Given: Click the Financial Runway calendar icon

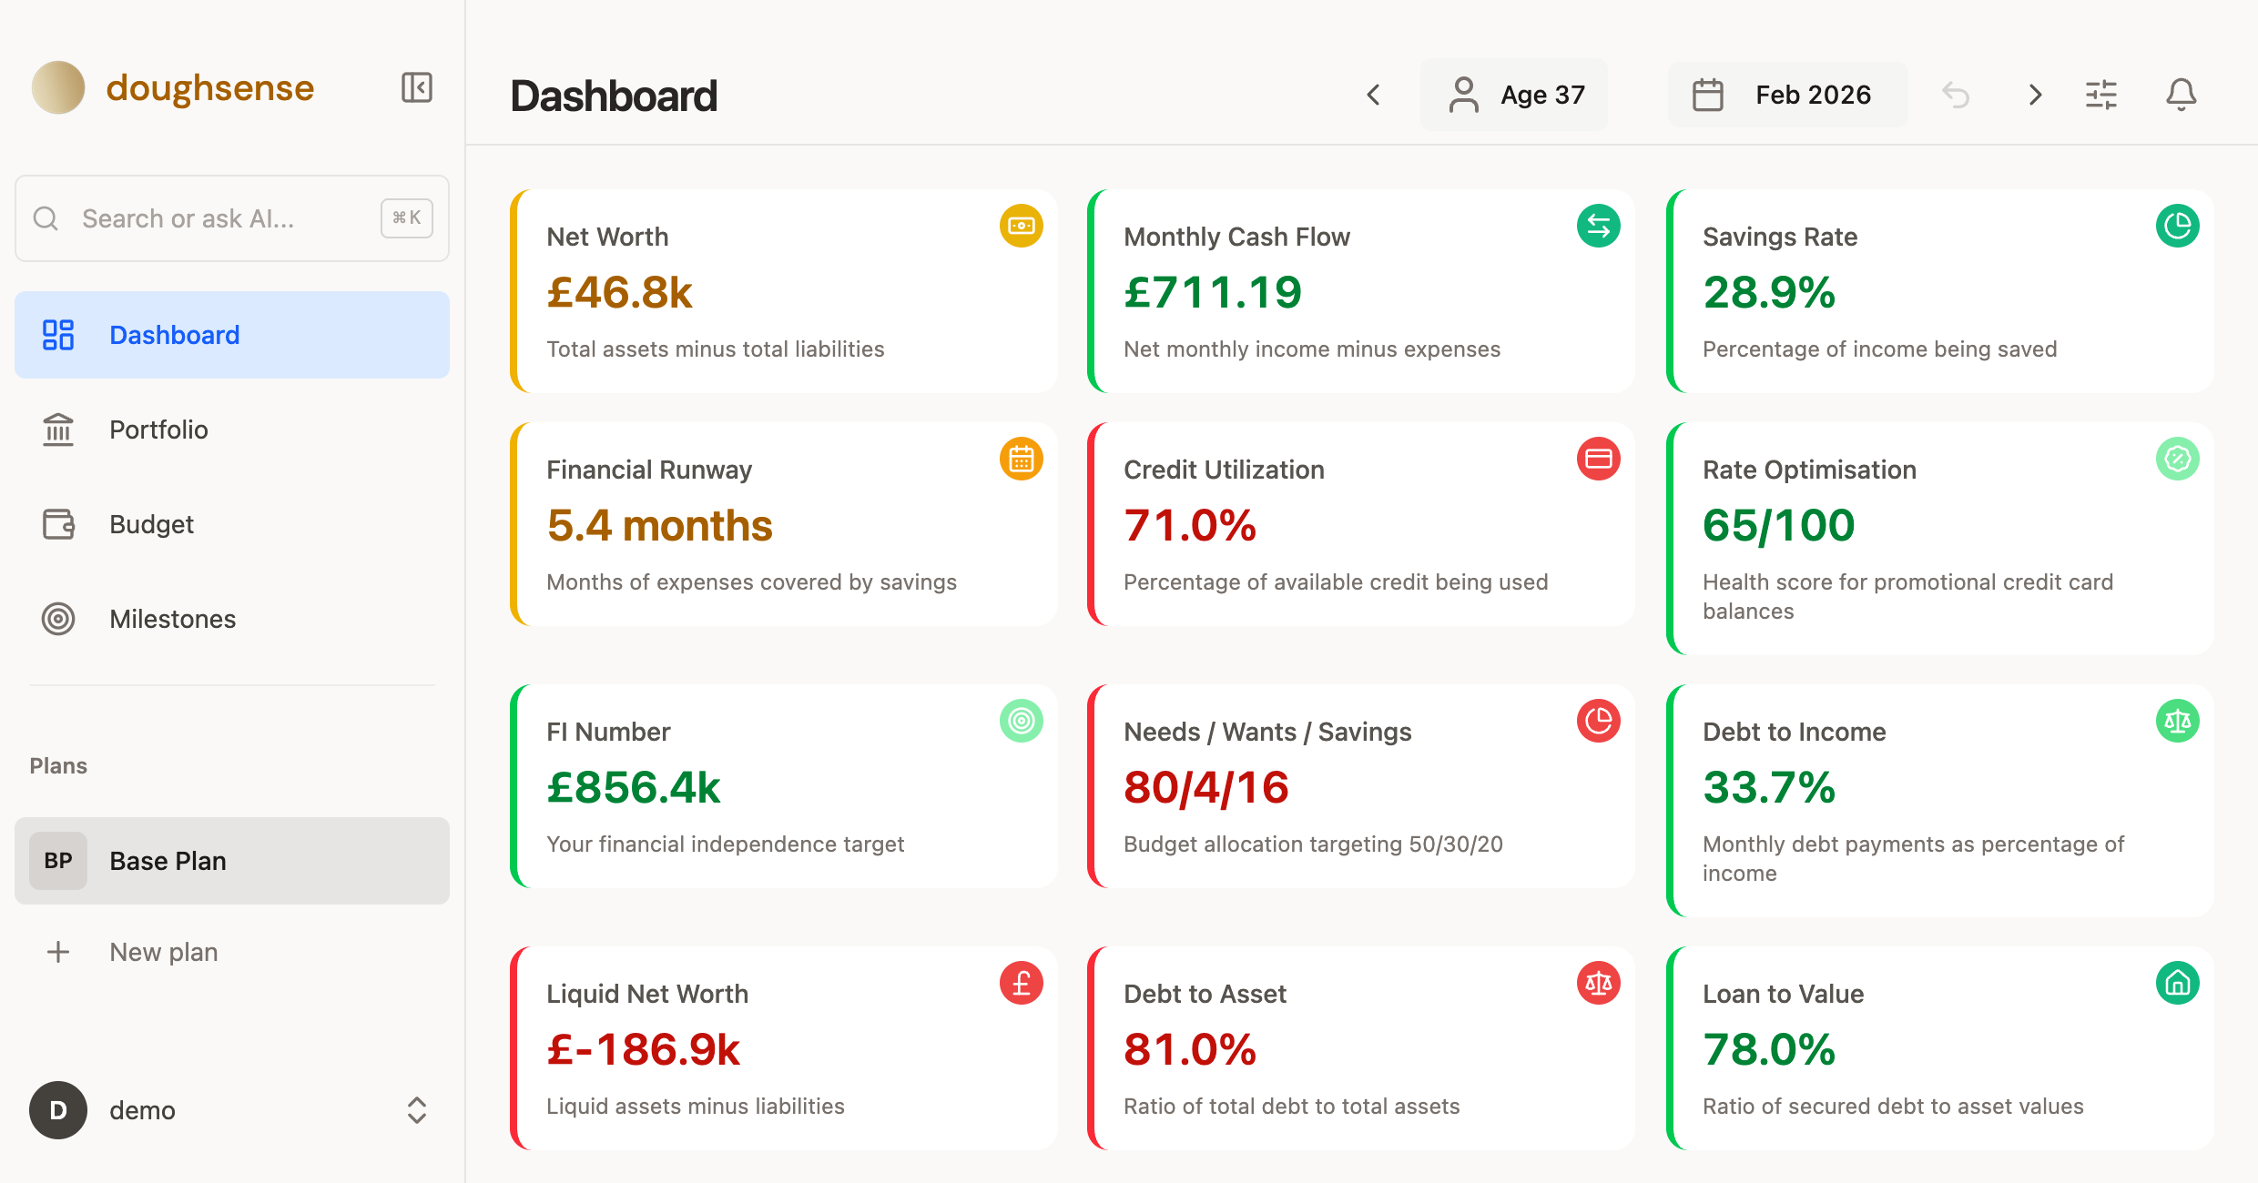Looking at the screenshot, I should click(x=1022, y=459).
